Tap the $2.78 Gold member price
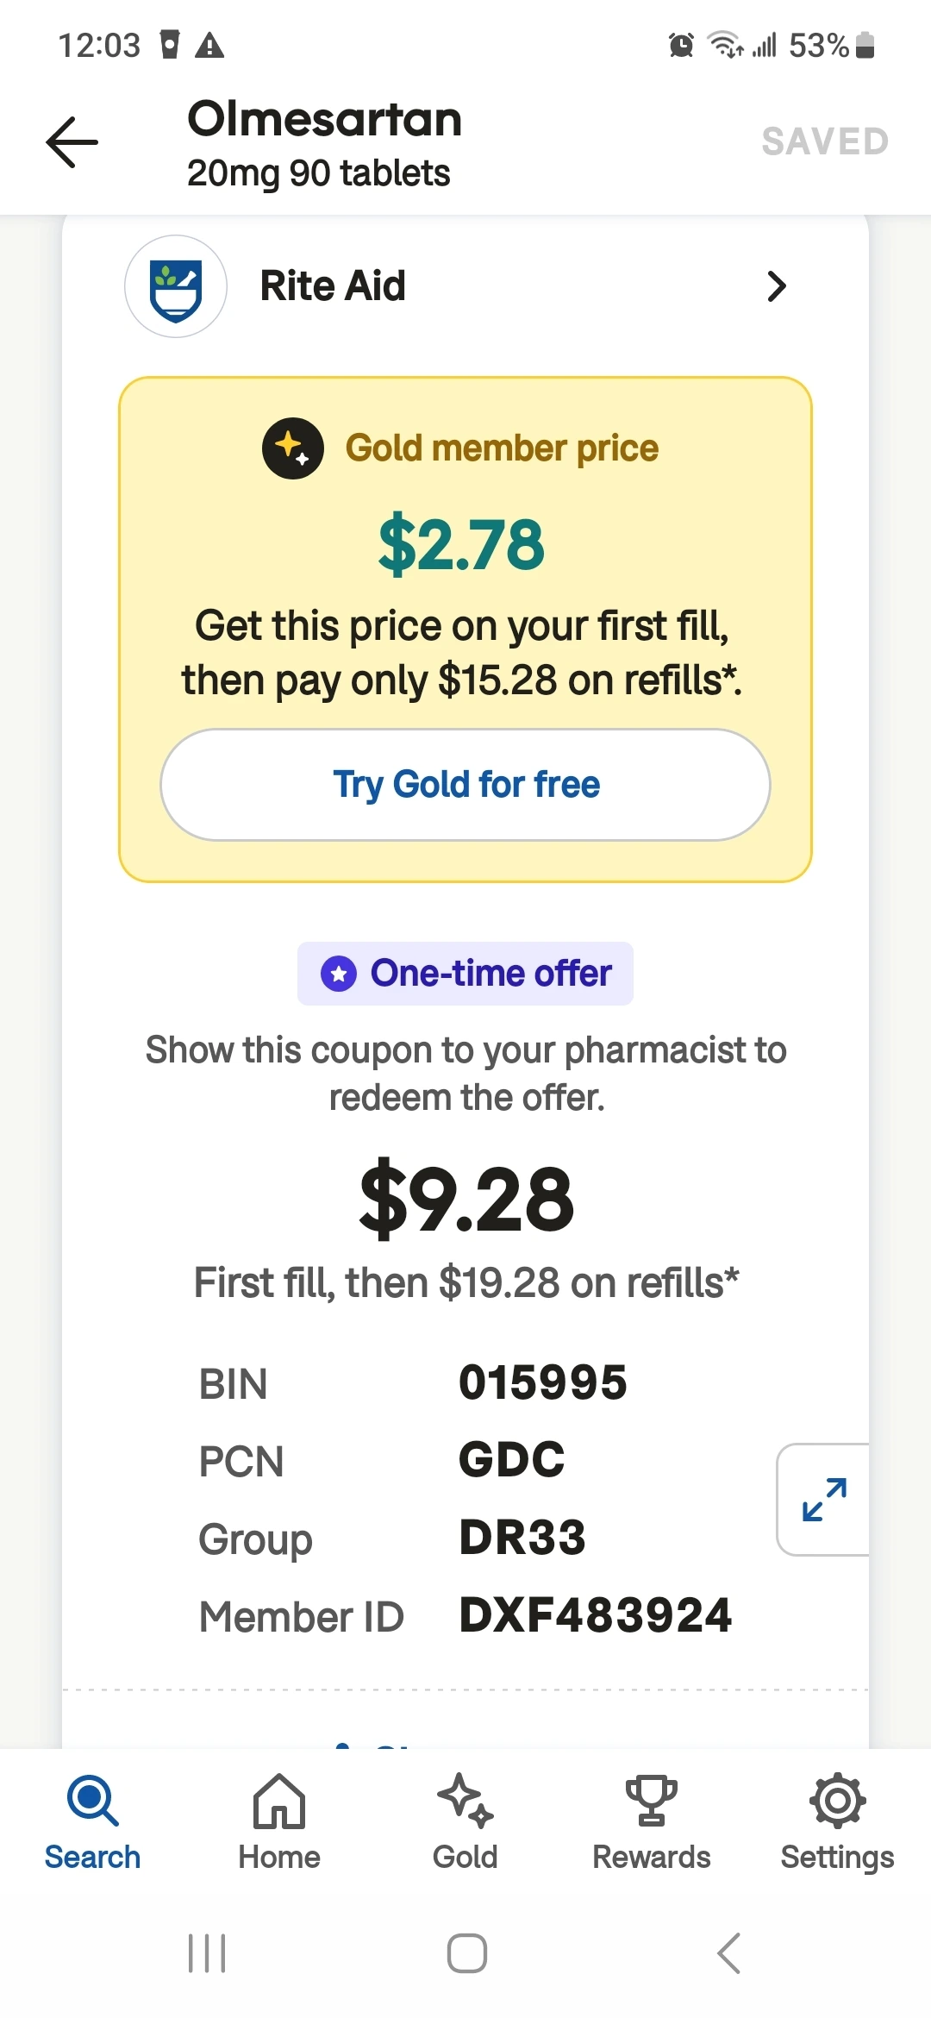The width and height of the screenshot is (931, 2018). tap(462, 545)
